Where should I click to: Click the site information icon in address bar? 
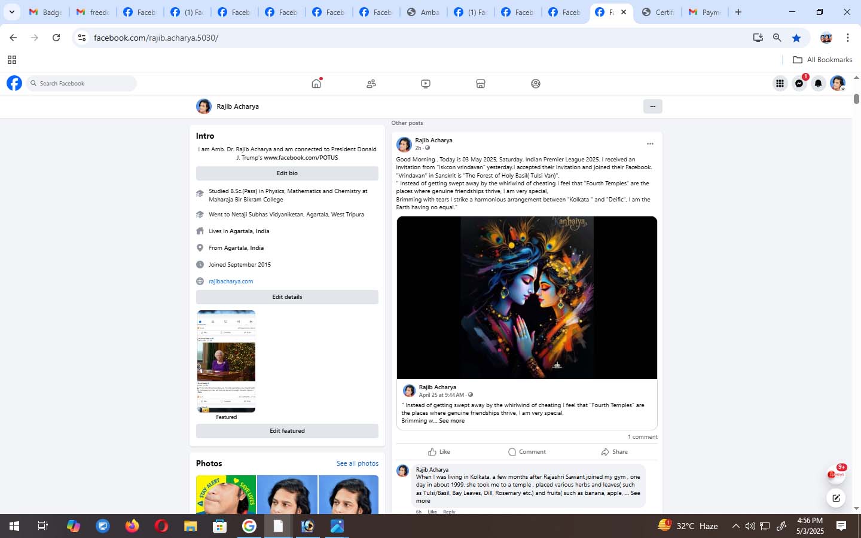pos(82,38)
